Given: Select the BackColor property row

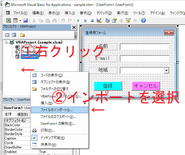Looking at the screenshot, I should [17, 125].
